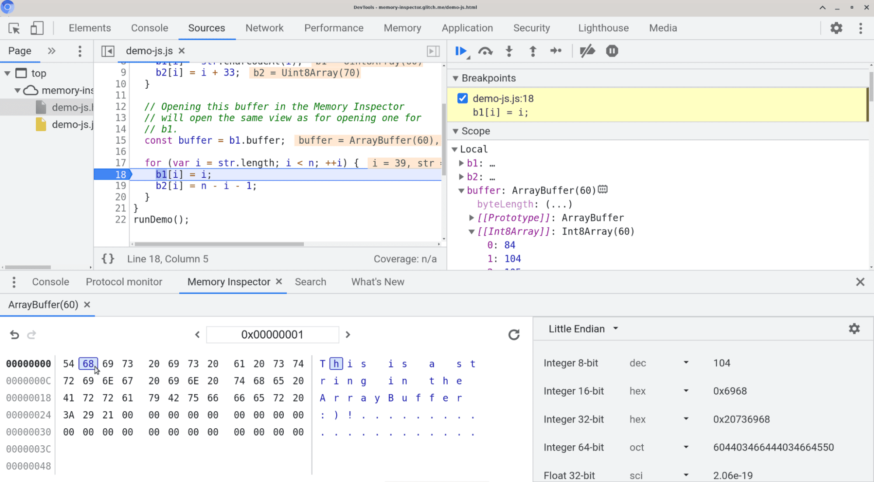Click the step-over icon in debugger toolbar
Viewport: 874px width, 482px height.
tap(485, 51)
